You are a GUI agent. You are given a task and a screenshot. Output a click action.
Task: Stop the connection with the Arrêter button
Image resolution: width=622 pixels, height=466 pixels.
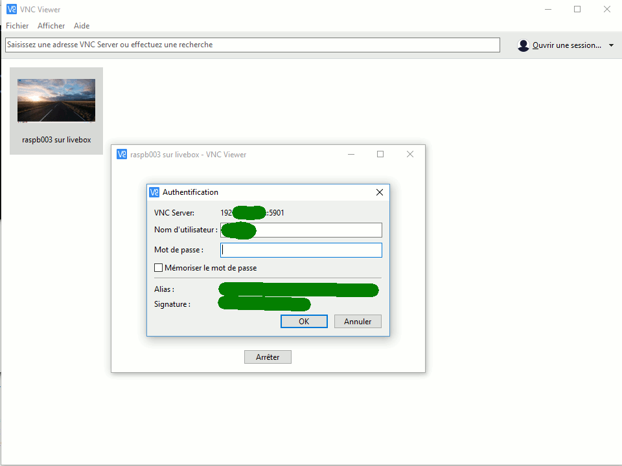pos(268,357)
